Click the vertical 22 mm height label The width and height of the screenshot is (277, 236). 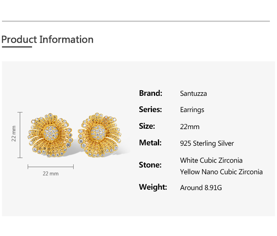click(x=13, y=134)
